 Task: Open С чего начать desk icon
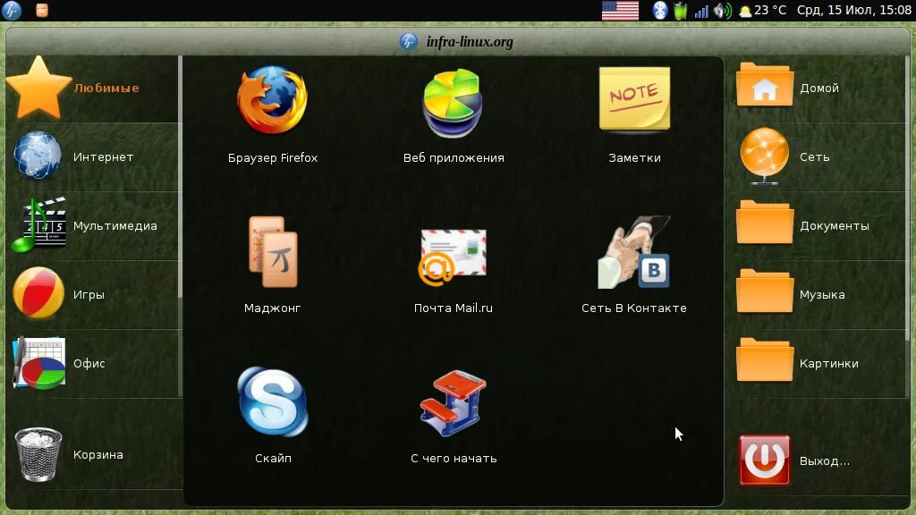click(453, 403)
